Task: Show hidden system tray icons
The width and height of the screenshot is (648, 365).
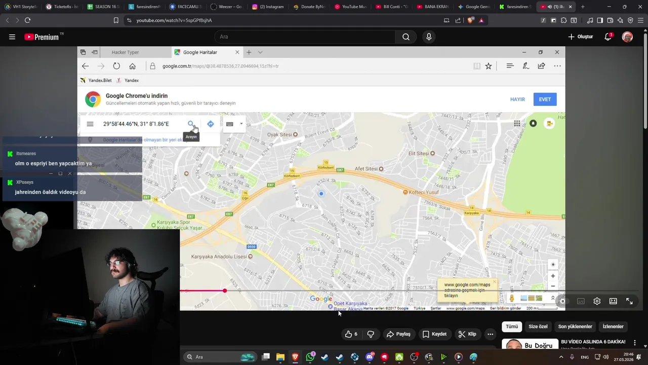Action: (561, 357)
